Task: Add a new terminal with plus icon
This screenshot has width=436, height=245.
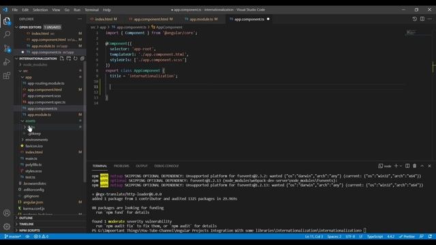Action: [396, 166]
